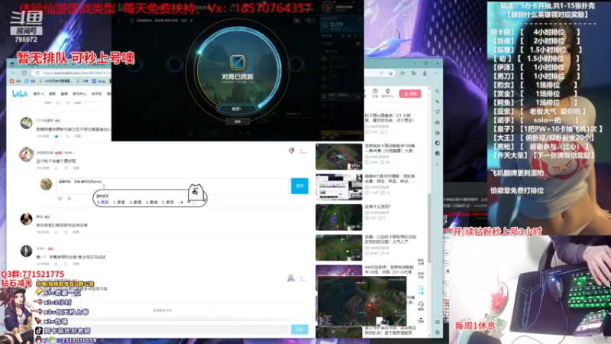Toggle the green switch in League client header
The height and width of the screenshot is (344, 611).
(311, 21)
